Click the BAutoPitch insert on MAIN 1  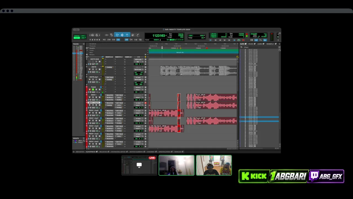tap(110, 95)
